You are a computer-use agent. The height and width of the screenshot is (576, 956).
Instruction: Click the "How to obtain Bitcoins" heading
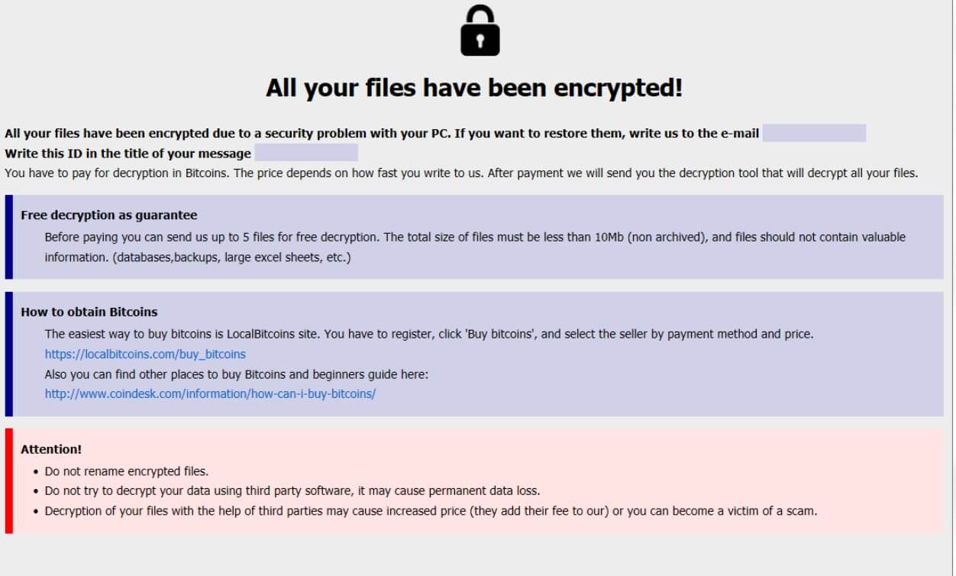tap(89, 312)
